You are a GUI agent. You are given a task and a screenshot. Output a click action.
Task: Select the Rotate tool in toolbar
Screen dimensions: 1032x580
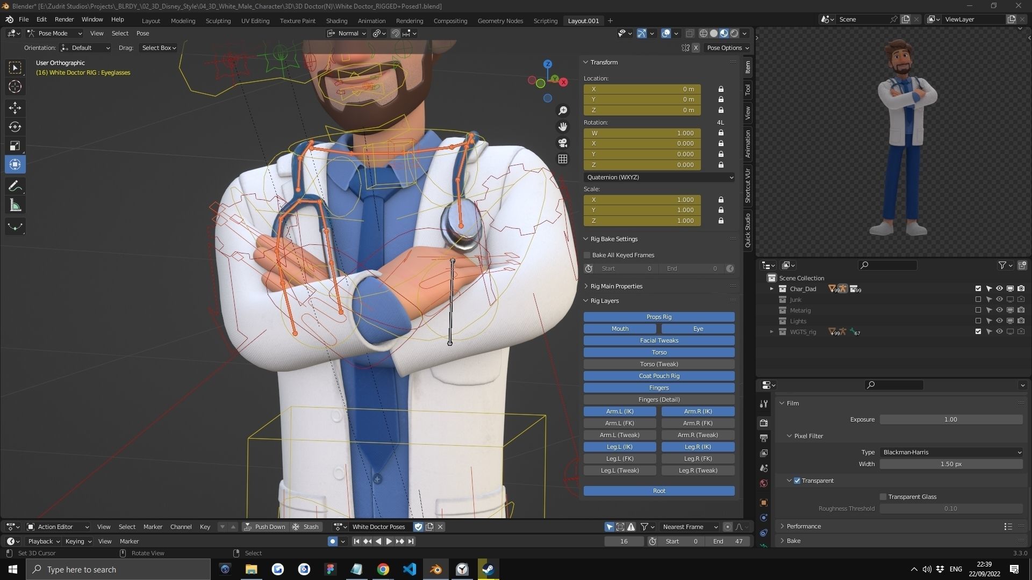tap(15, 127)
